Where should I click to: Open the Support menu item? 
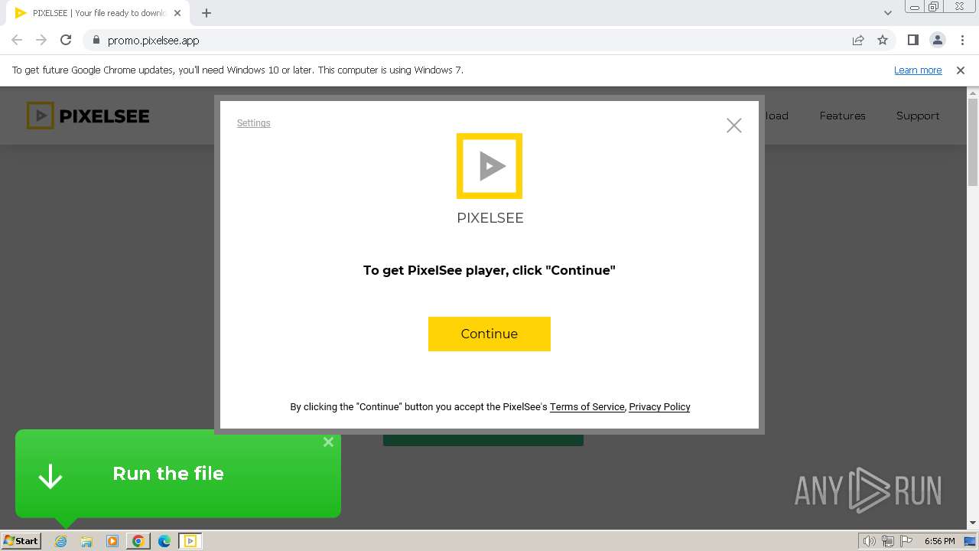[918, 116]
